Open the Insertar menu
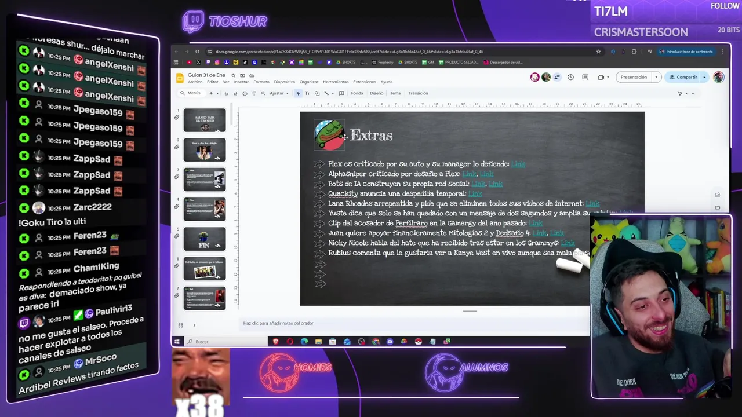 point(241,82)
